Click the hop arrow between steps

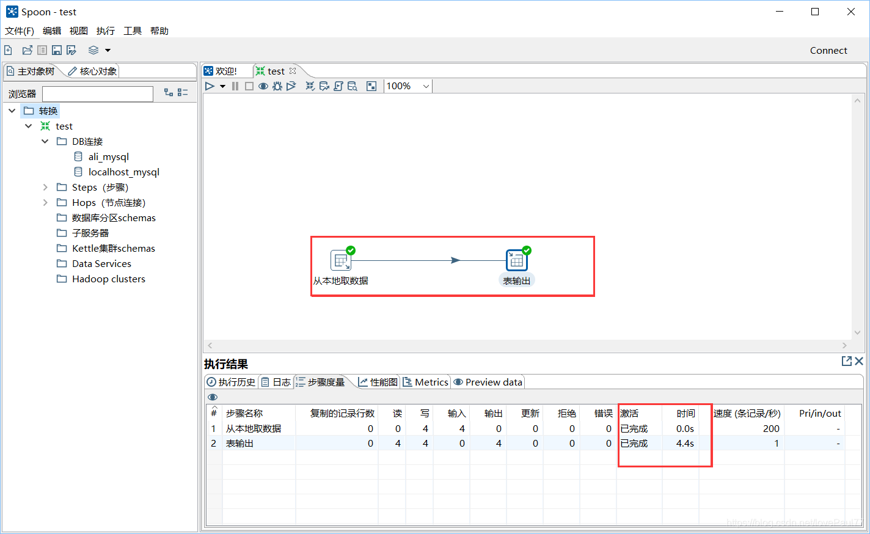[x=455, y=260]
